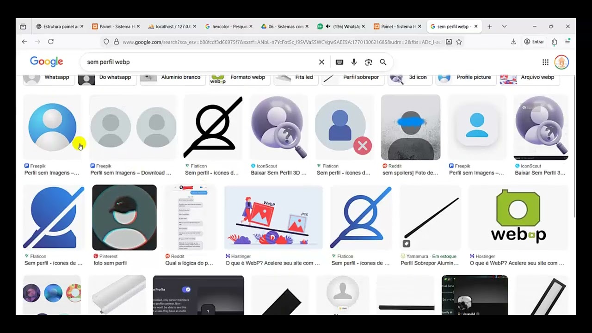This screenshot has height=333, width=592.
Task: Open the two gray avatars image
Action: coord(133,127)
